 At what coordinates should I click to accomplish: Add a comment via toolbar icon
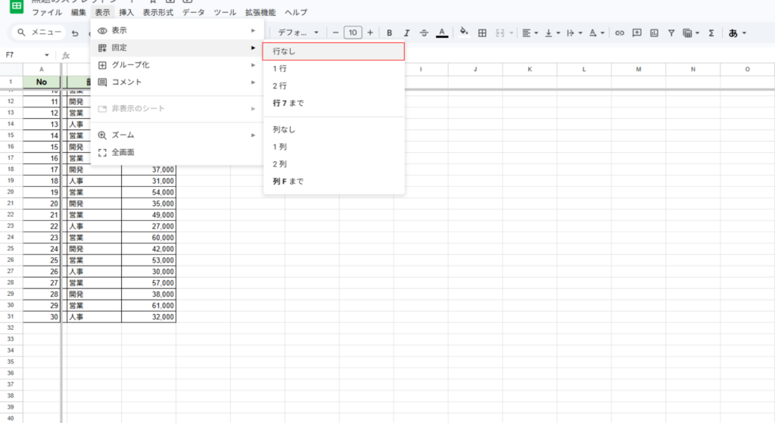(636, 33)
